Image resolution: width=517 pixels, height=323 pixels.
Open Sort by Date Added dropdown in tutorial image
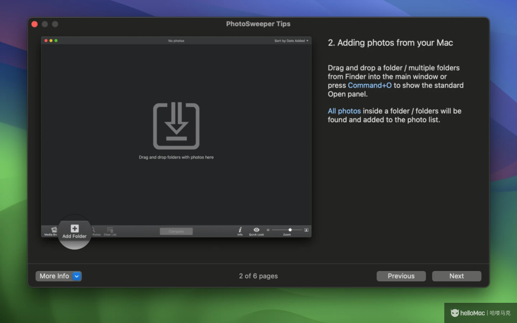291,41
